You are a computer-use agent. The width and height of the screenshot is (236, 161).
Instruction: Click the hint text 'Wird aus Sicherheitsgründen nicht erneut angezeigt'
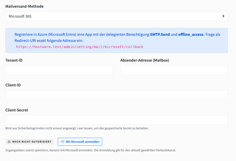41,128
